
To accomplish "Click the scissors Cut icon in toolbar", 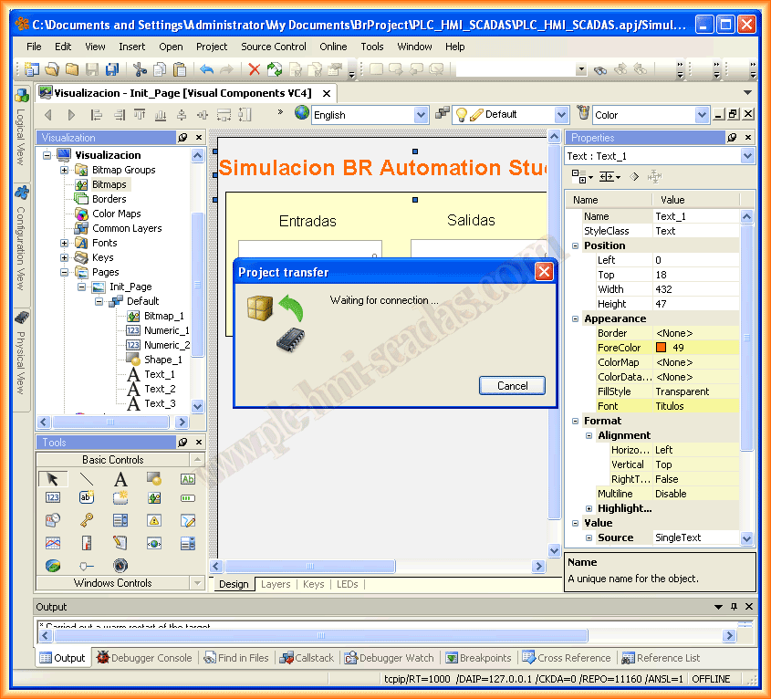I will 139,69.
